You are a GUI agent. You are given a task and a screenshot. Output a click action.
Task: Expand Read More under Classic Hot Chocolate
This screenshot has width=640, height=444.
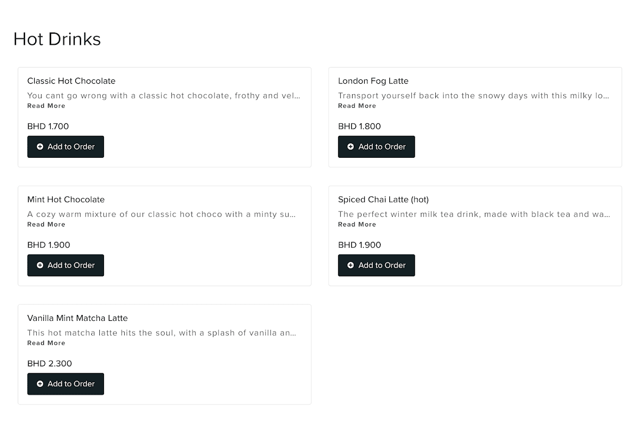point(46,106)
